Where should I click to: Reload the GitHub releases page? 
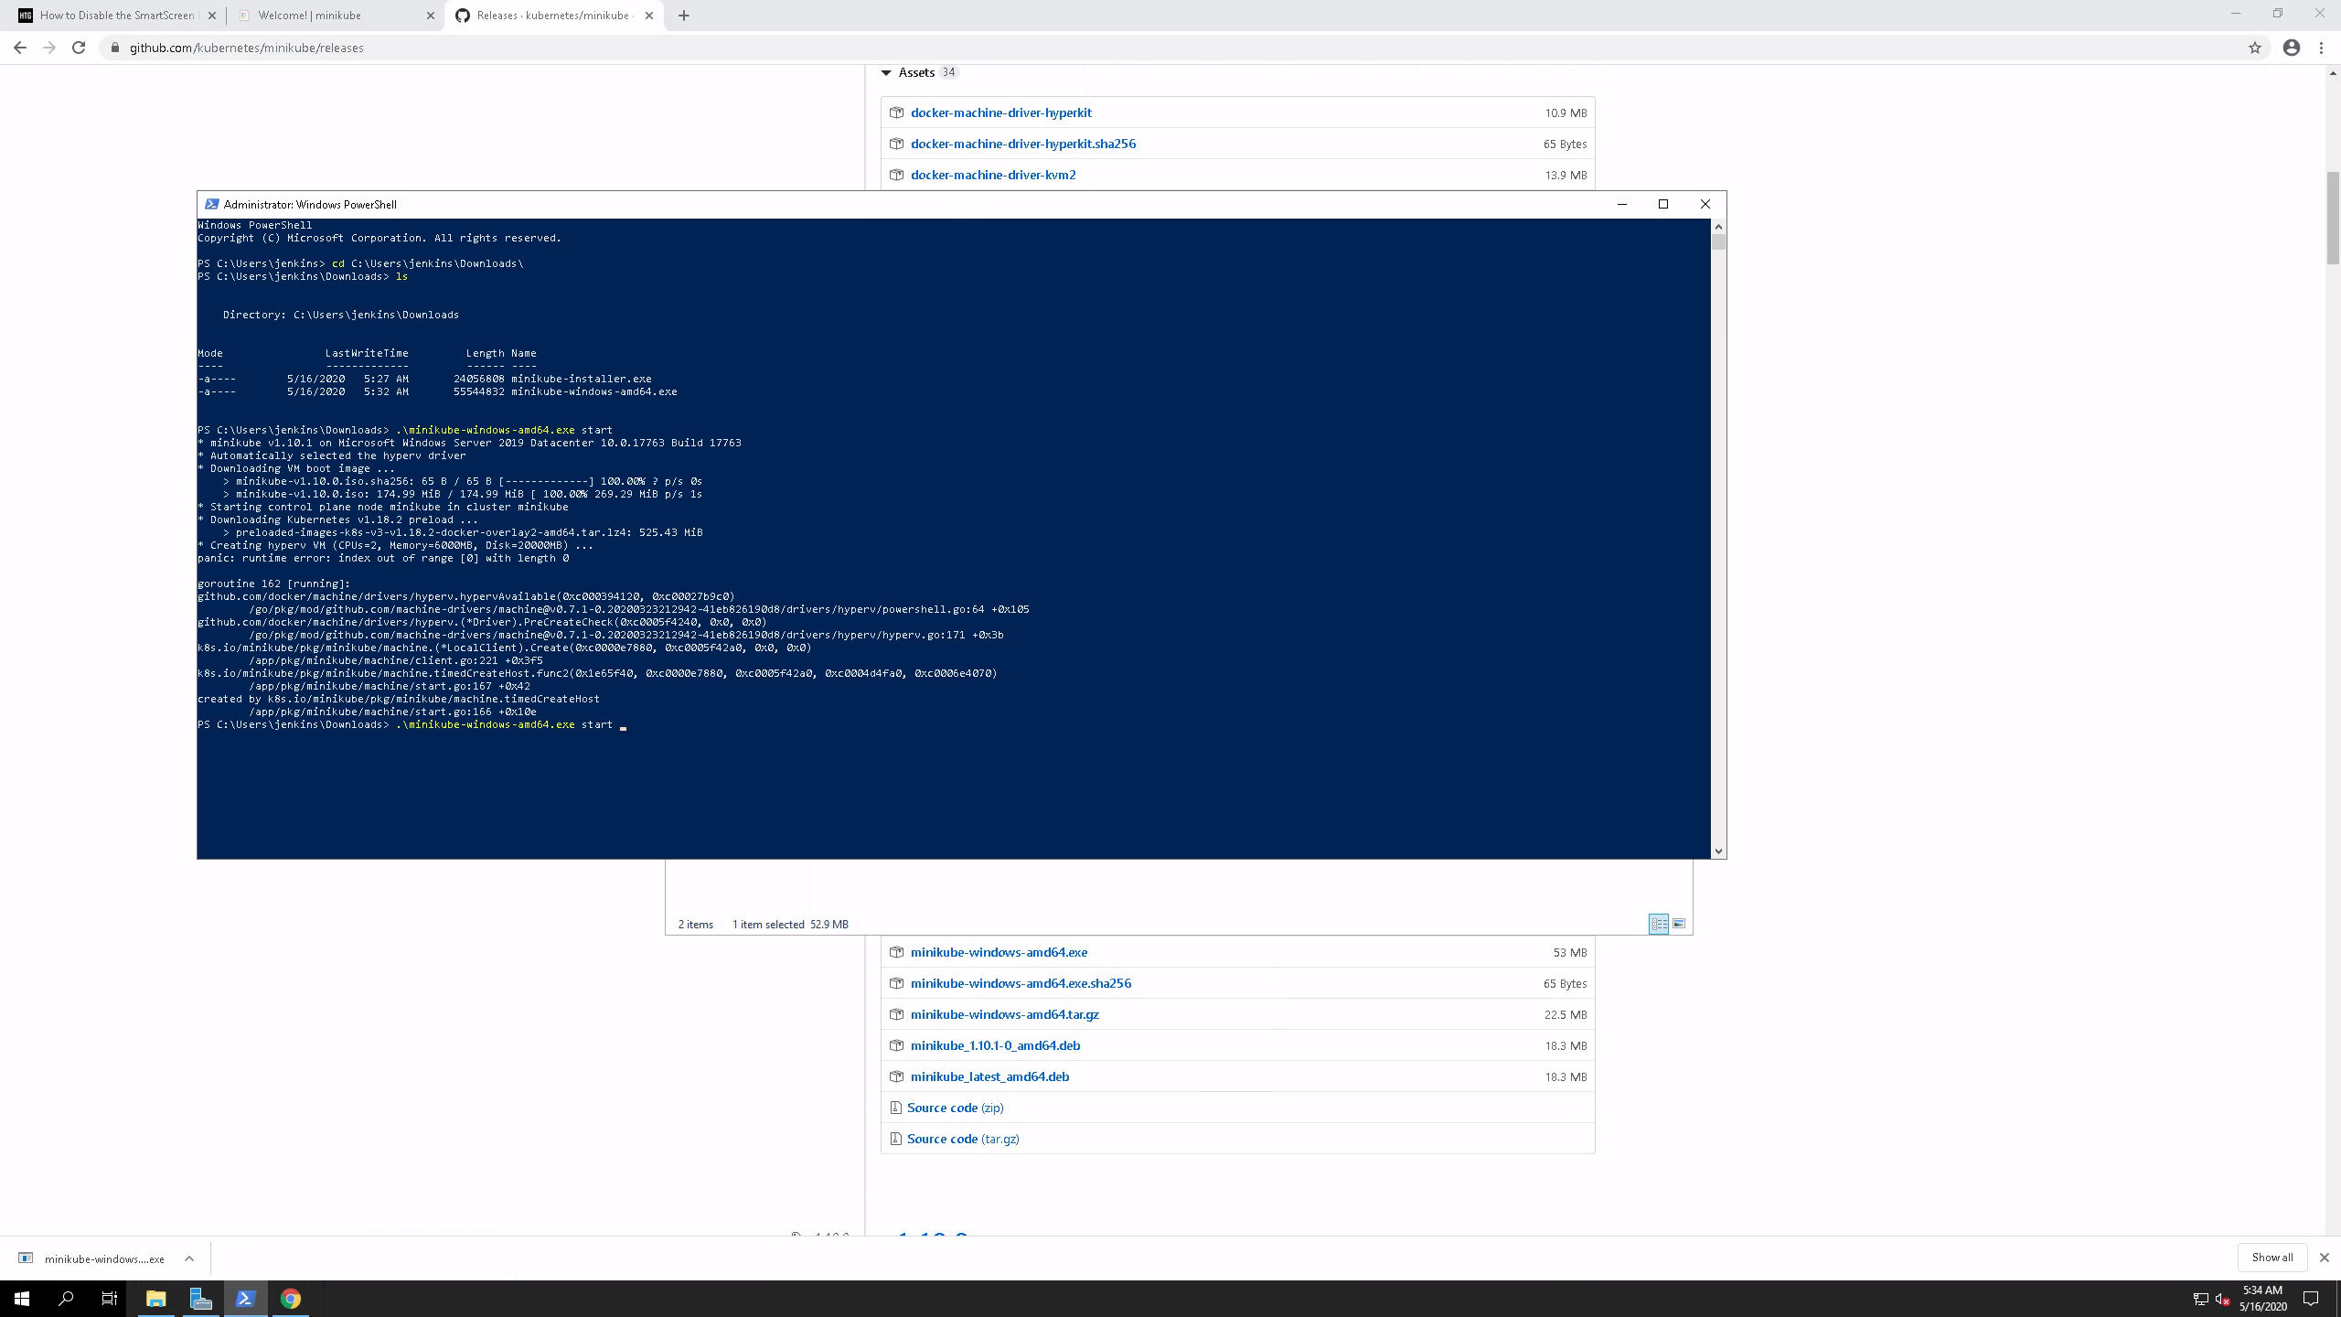[79, 48]
